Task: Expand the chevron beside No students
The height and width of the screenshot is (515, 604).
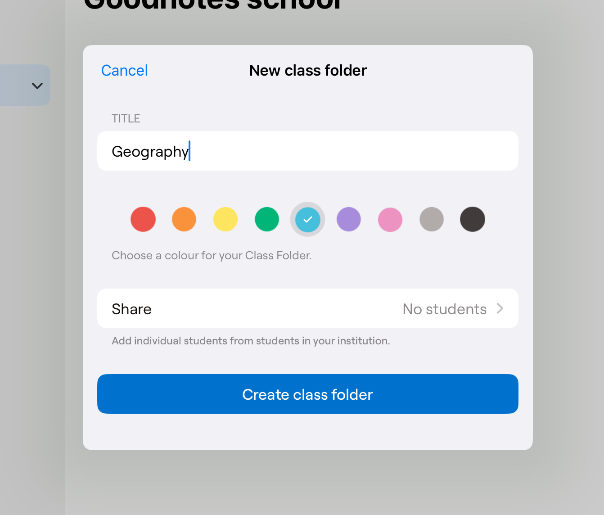Action: click(x=500, y=309)
